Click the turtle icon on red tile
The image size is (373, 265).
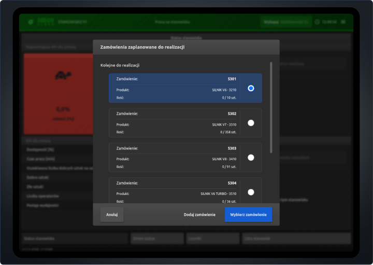pos(60,76)
